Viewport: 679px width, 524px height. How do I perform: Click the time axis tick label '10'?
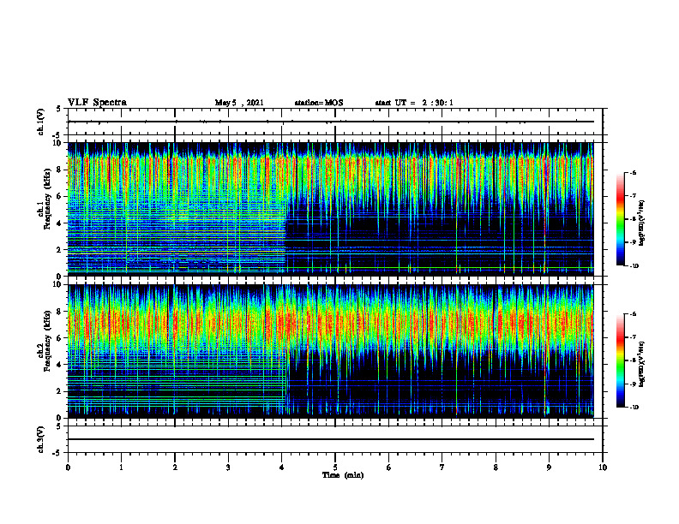click(603, 467)
